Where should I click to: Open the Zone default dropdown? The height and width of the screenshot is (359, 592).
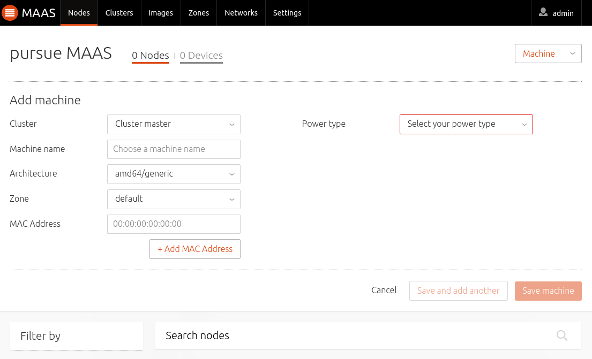(x=174, y=199)
